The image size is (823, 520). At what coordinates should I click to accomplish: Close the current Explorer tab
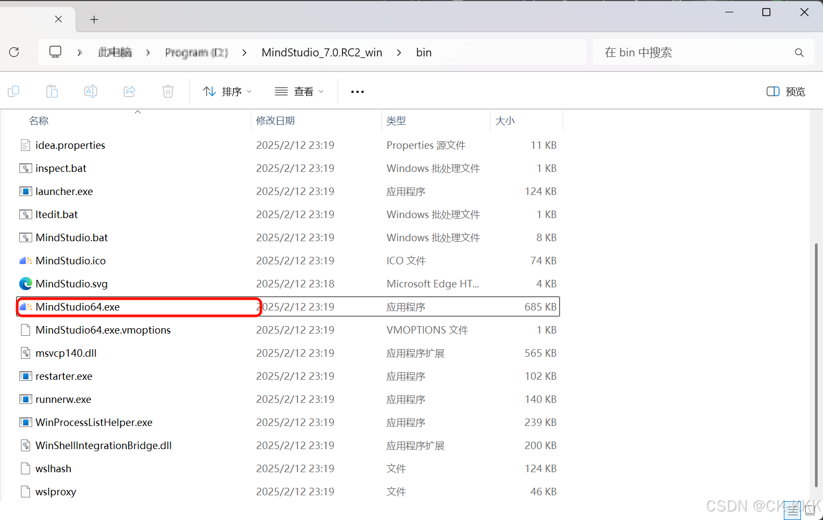click(x=59, y=19)
